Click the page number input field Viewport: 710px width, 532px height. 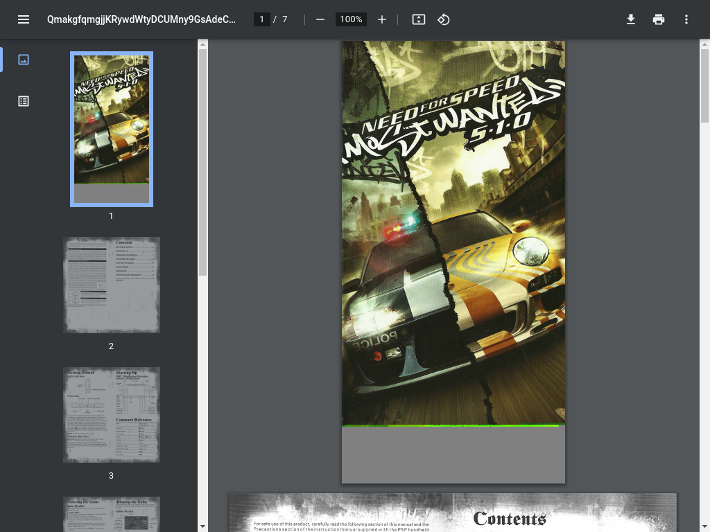click(261, 19)
